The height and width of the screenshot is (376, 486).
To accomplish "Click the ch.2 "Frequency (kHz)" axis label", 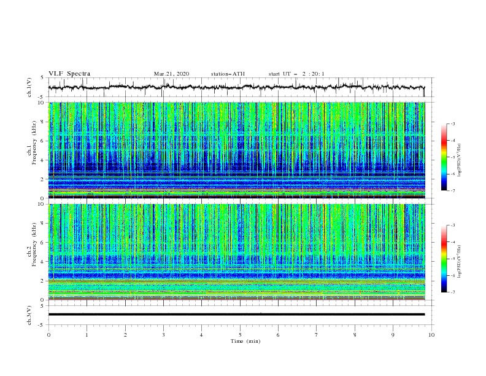I will click(x=34, y=243).
